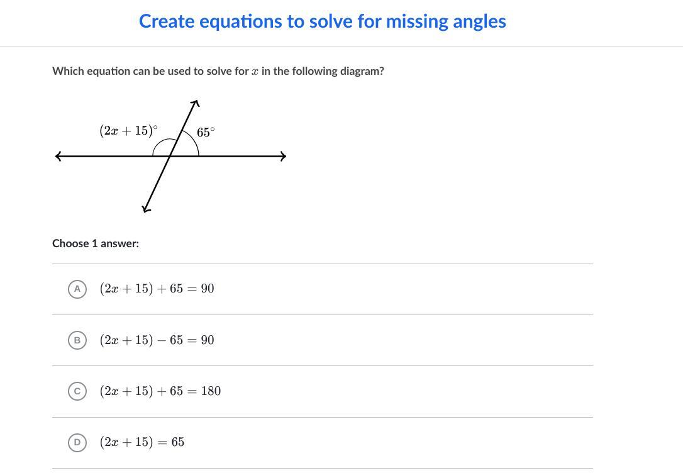Choose the equation (2x+15)−65=90
The height and width of the screenshot is (473, 683).
tap(157, 340)
